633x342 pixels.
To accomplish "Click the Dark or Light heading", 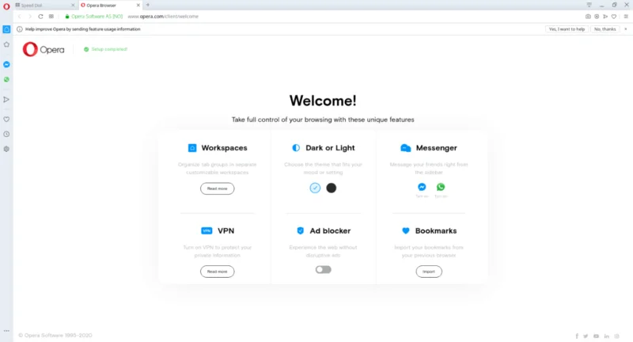I will (330, 148).
